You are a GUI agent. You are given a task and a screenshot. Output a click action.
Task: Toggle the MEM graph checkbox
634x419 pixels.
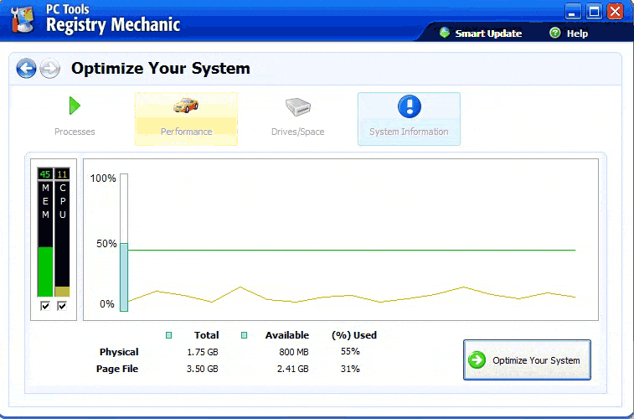click(x=45, y=306)
